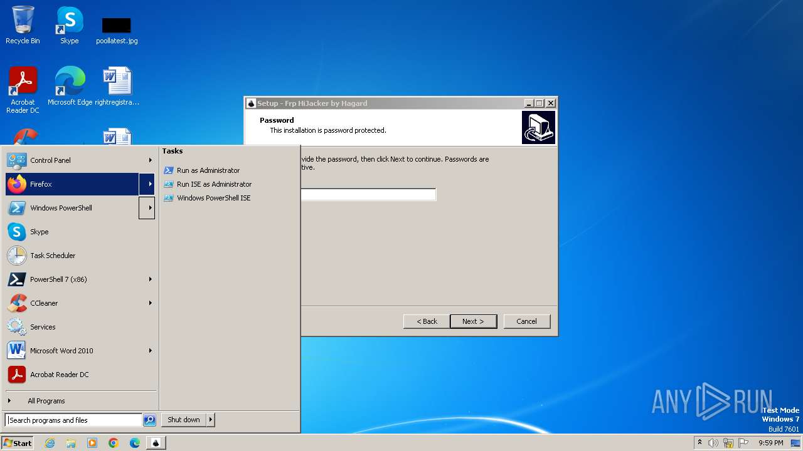Screen dimensions: 803x451
Task: Open the Recycle Bin desktop icon
Action: (23, 25)
